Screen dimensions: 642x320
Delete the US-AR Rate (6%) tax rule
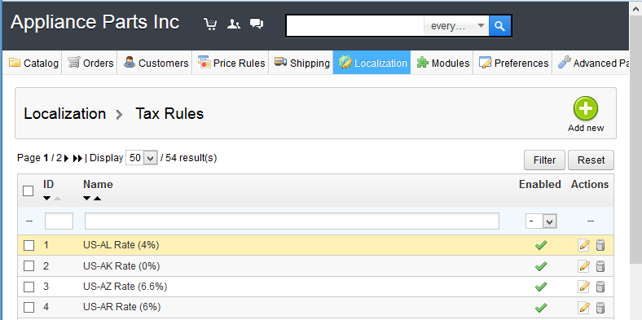[x=600, y=307]
